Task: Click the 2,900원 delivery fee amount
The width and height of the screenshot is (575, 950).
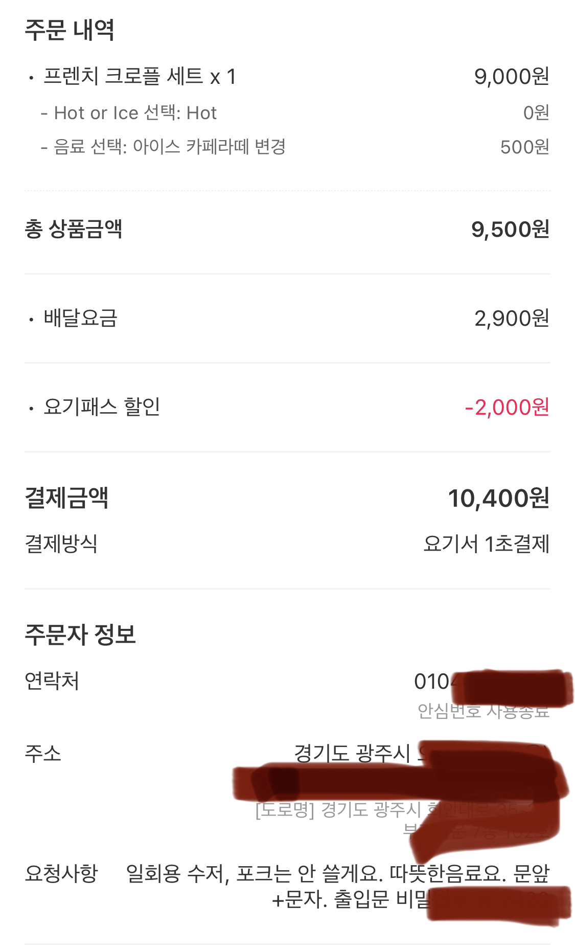Action: coord(511,319)
